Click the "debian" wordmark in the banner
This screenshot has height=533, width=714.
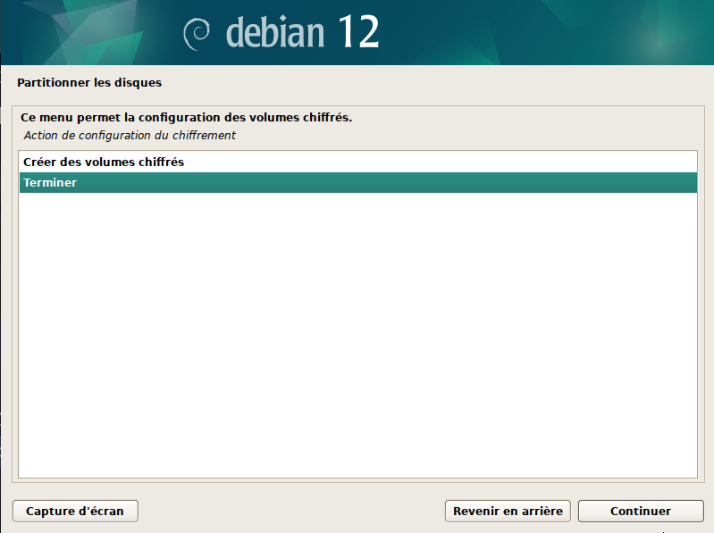tap(274, 32)
